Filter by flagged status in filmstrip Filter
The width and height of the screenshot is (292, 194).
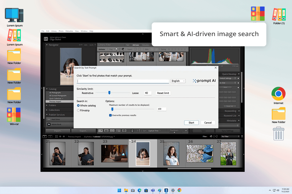(211, 137)
